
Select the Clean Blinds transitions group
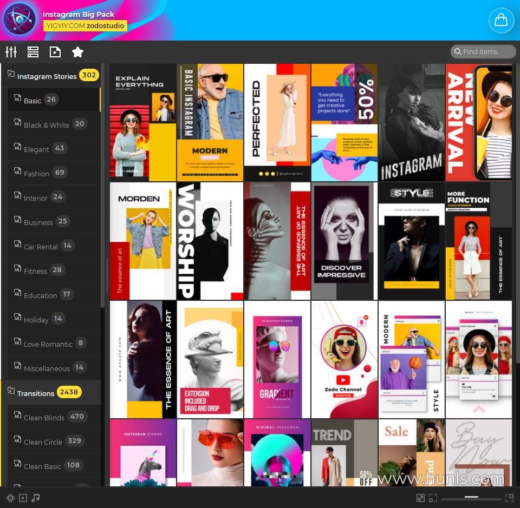tap(44, 417)
